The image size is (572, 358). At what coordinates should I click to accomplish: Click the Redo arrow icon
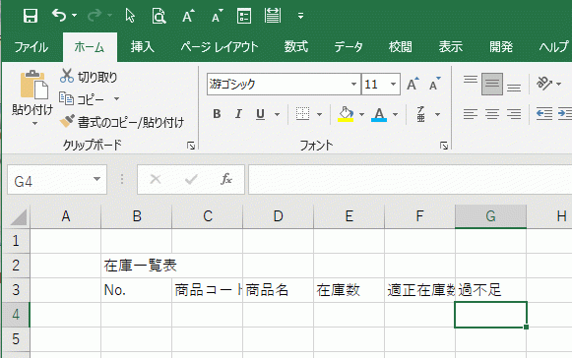[95, 16]
